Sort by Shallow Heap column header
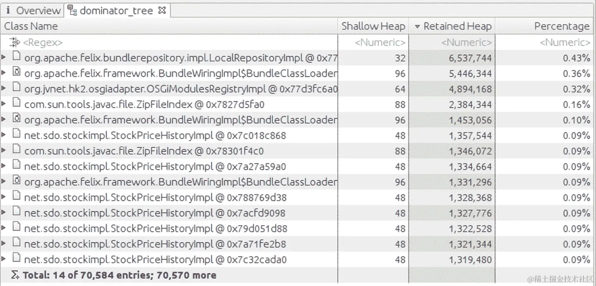 click(373, 26)
